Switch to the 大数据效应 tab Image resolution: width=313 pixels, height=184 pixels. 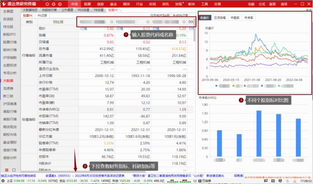30,10
